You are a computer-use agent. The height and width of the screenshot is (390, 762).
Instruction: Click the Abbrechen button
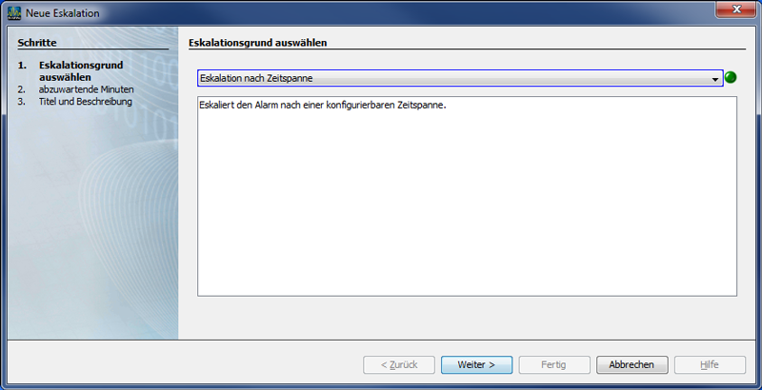click(x=632, y=364)
